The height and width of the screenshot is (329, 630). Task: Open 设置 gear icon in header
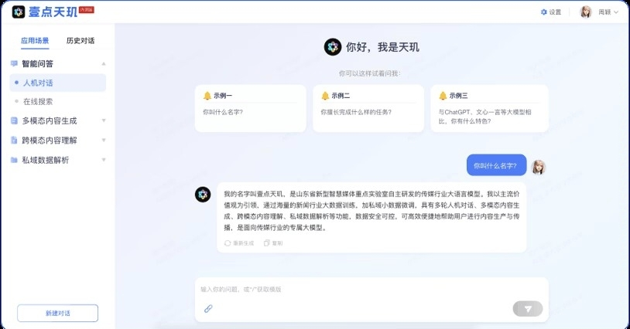543,12
